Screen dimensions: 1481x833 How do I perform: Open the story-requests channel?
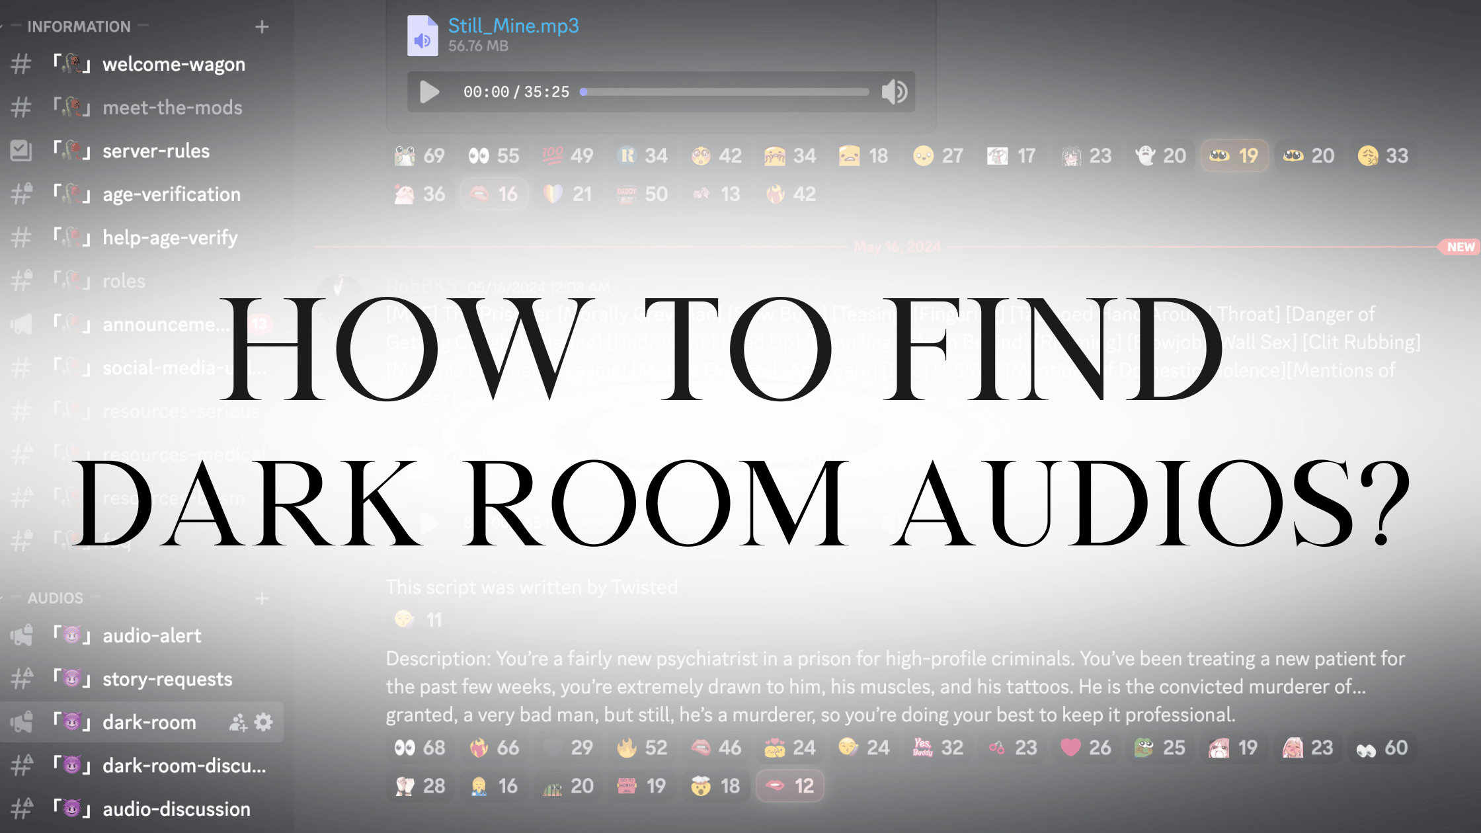pyautogui.click(x=167, y=679)
